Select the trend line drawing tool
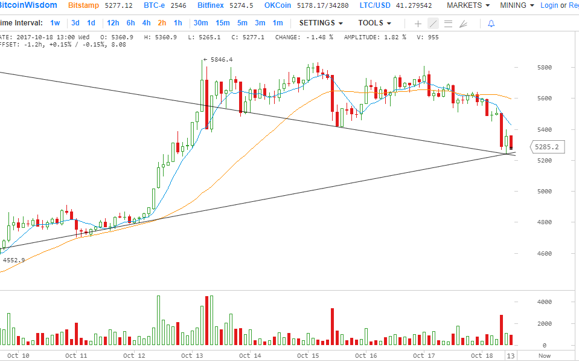Image resolution: width=579 pixels, height=362 pixels. point(433,24)
